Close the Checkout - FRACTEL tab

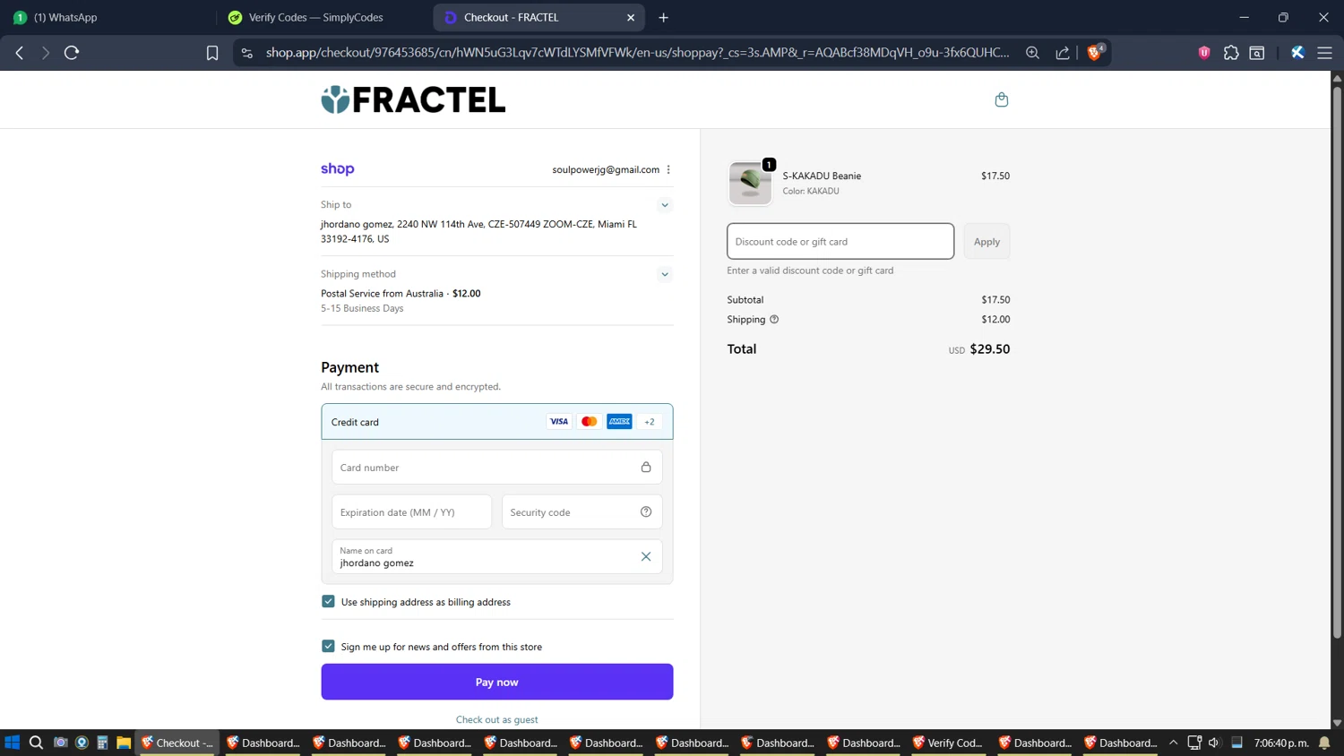coord(631,17)
